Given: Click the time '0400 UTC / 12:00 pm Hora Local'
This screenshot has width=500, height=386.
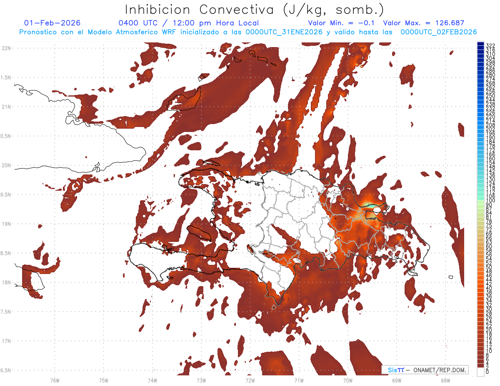Looking at the screenshot, I should (189, 23).
